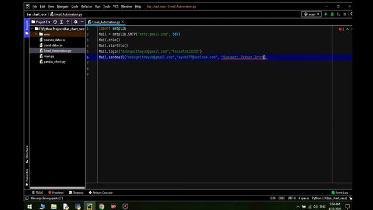Open the Tools menu
This screenshot has height=210, width=373.
click(107, 6)
